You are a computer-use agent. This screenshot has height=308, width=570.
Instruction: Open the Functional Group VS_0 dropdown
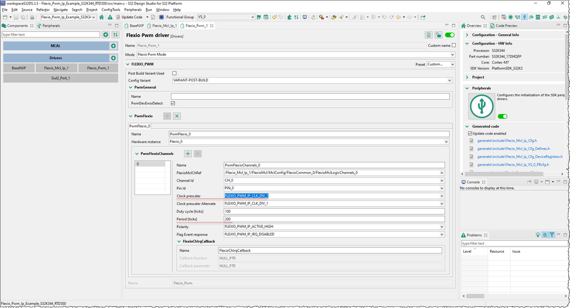click(226, 17)
